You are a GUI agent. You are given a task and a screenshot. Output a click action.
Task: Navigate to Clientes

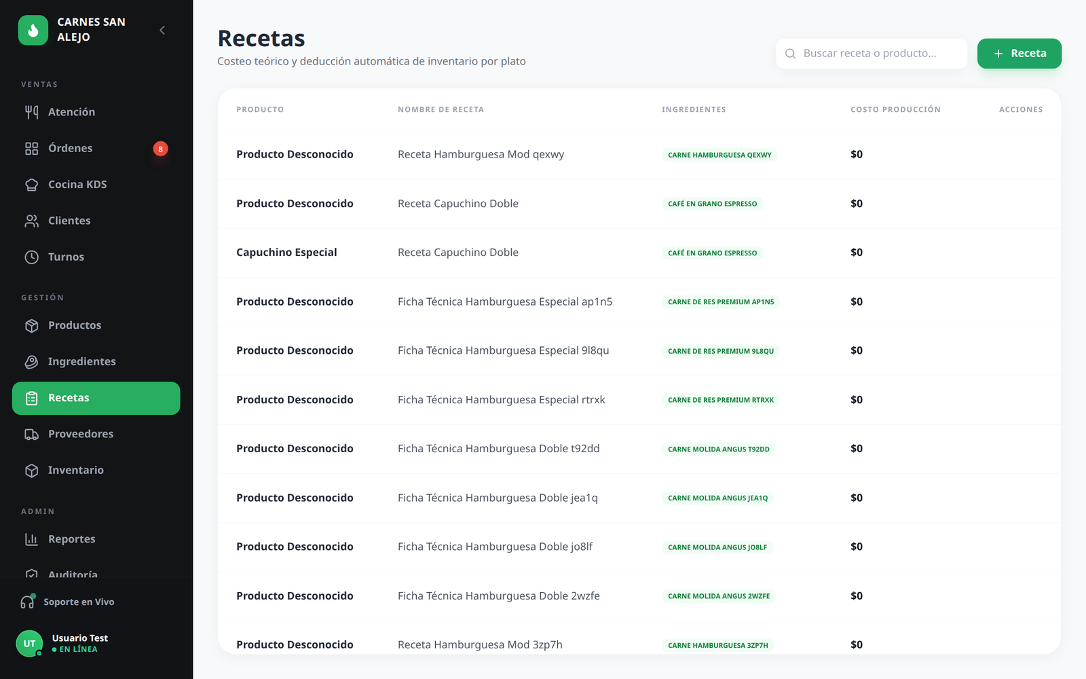coord(96,221)
